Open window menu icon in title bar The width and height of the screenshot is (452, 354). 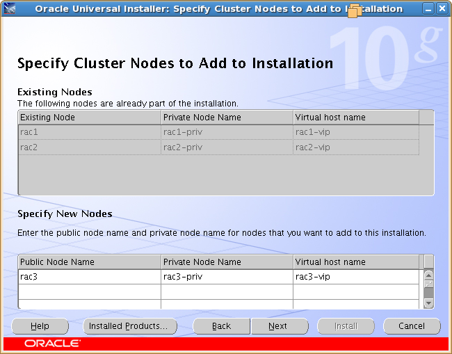9,8
